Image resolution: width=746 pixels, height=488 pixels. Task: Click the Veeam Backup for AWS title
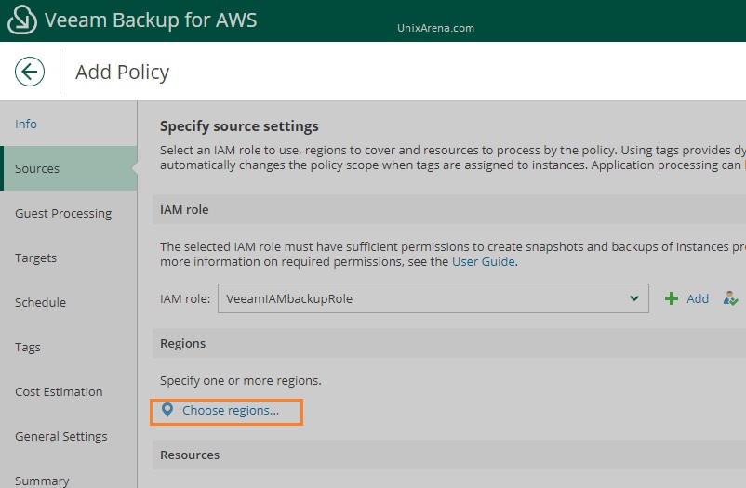(151, 20)
